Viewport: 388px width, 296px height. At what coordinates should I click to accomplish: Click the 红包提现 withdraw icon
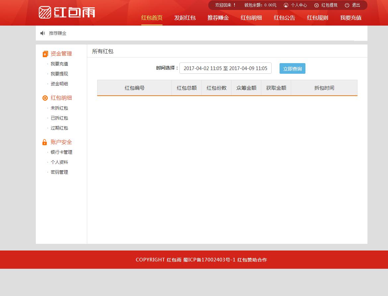[316, 5]
